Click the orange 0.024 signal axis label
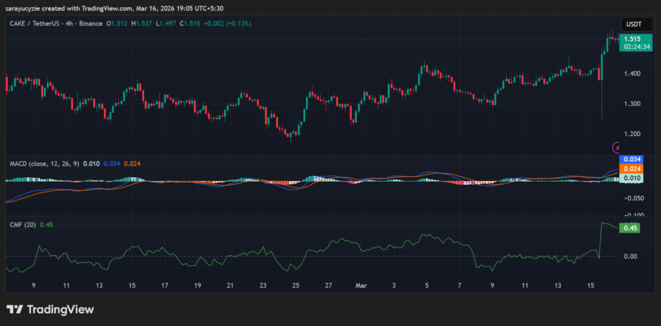The height and width of the screenshot is (326, 661). [x=629, y=168]
